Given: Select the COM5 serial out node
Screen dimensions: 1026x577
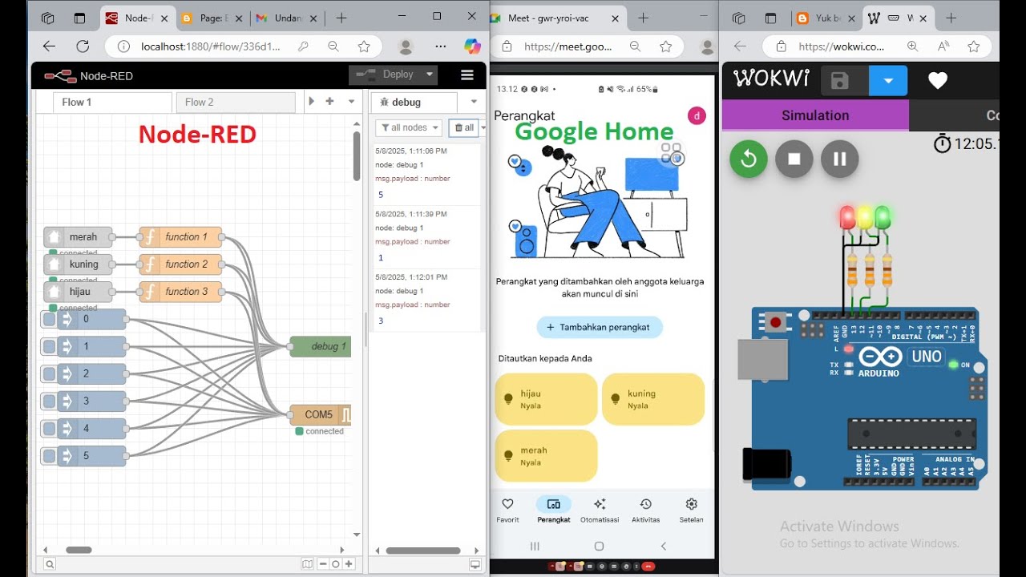Looking at the screenshot, I should (321, 414).
